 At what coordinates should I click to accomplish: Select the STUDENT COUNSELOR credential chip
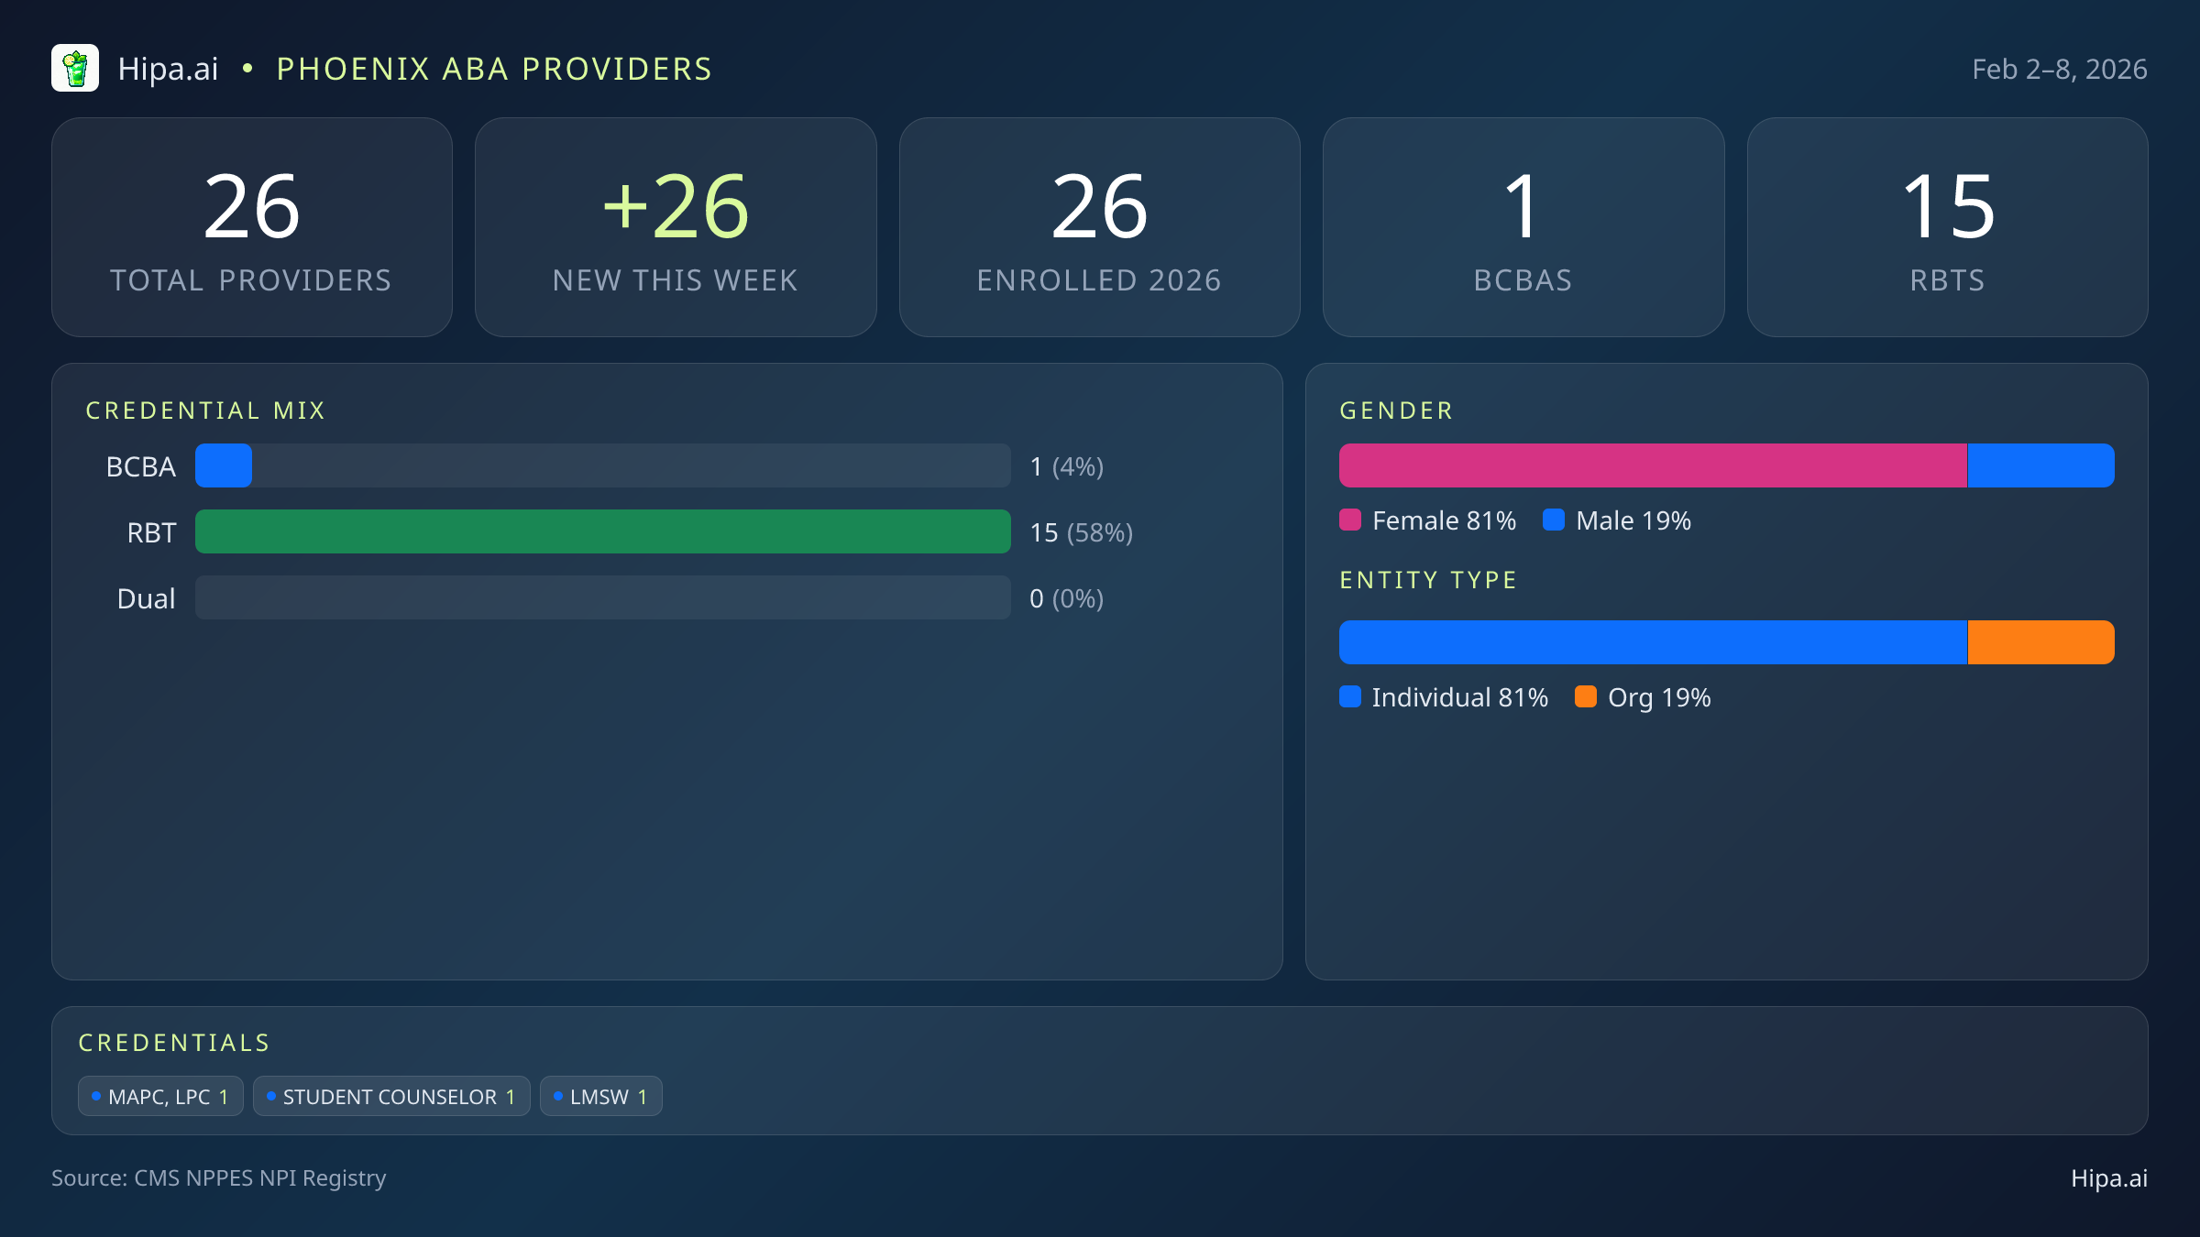coord(391,1097)
